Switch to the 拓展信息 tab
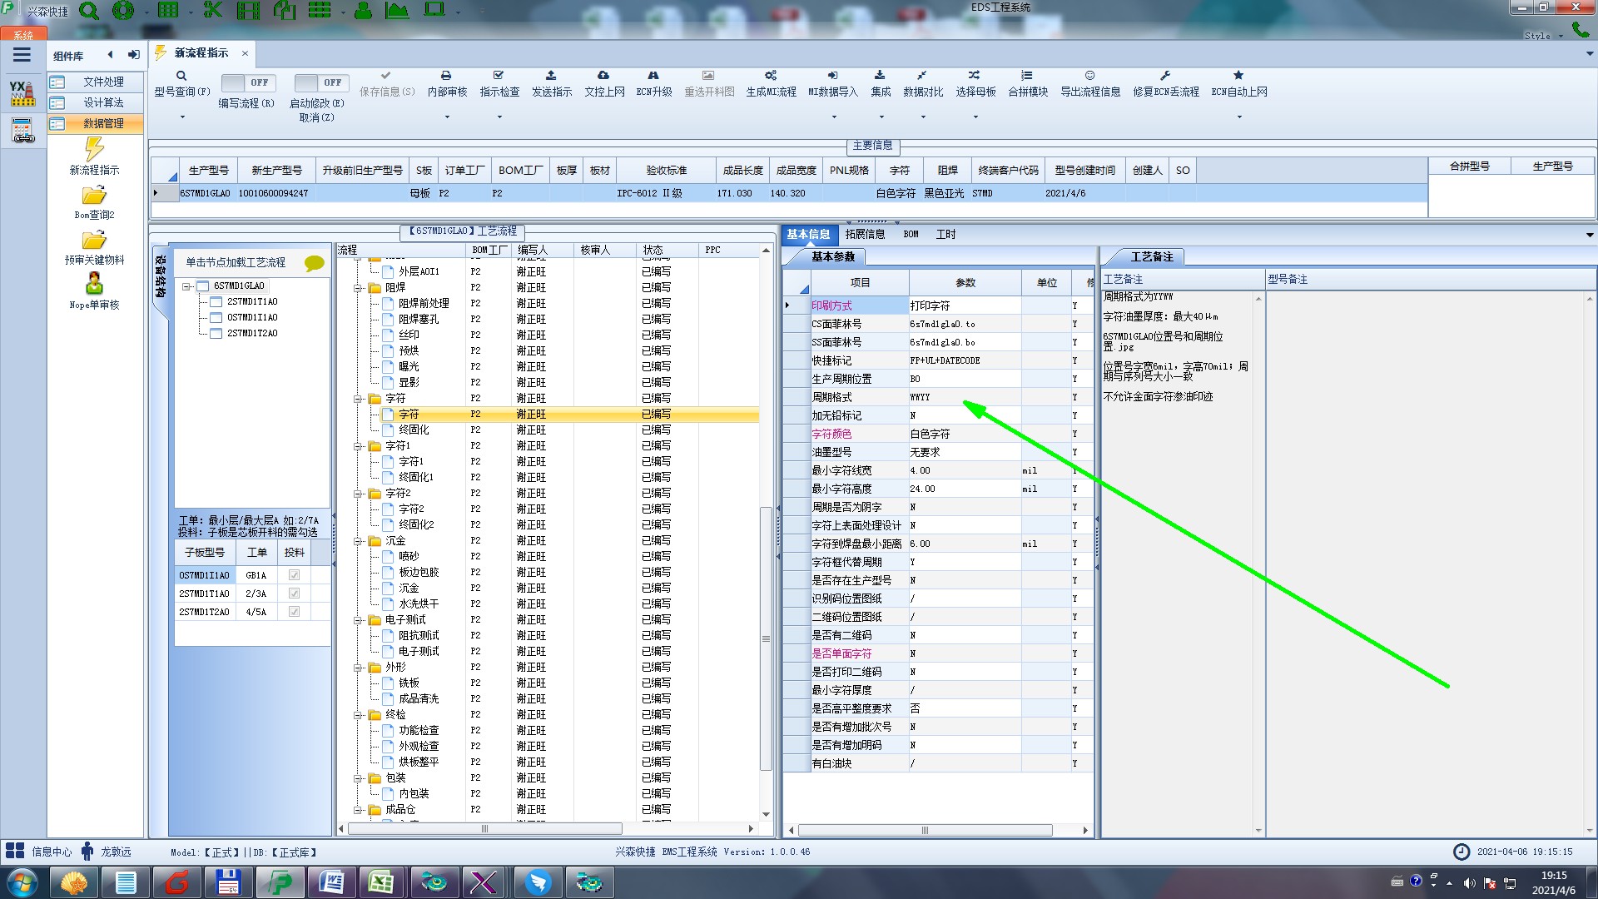 tap(865, 235)
